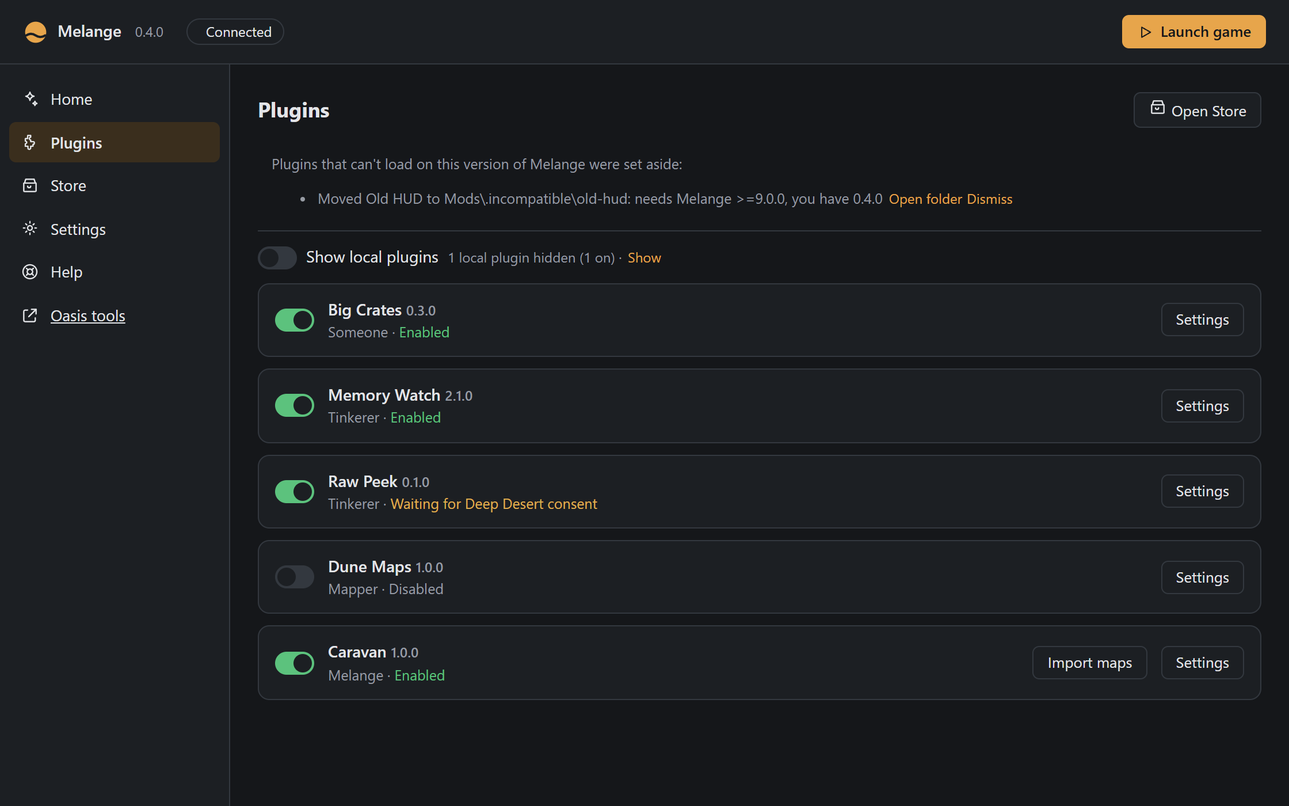The image size is (1289, 806).
Task: Click the Plugins puzzle piece icon
Action: pyautogui.click(x=30, y=142)
